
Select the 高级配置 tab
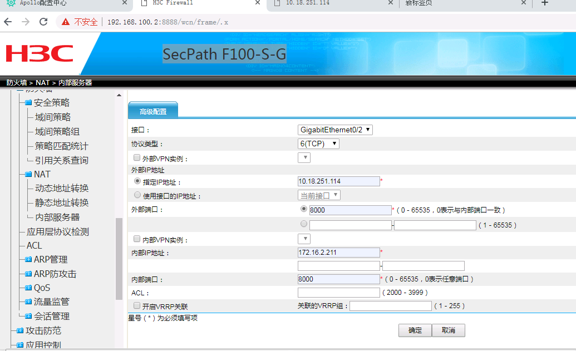153,111
